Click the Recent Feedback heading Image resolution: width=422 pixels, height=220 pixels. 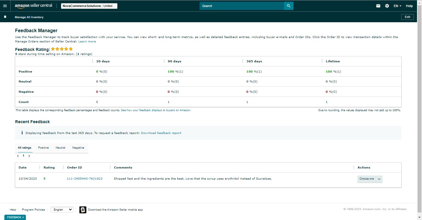coord(33,122)
